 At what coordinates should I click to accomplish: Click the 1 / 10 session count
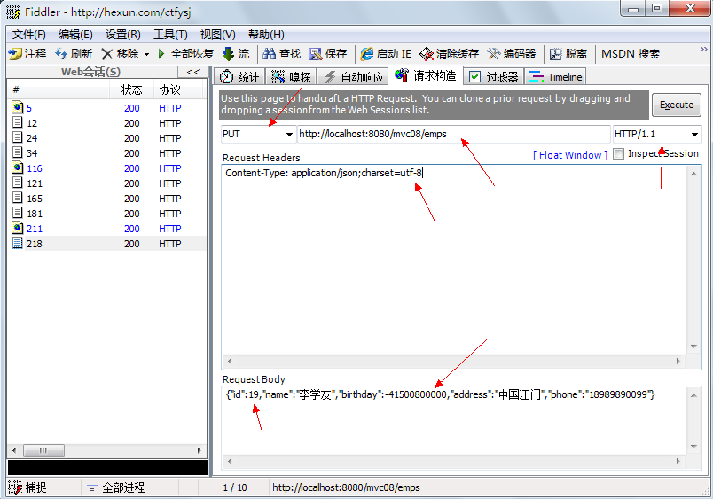click(235, 488)
